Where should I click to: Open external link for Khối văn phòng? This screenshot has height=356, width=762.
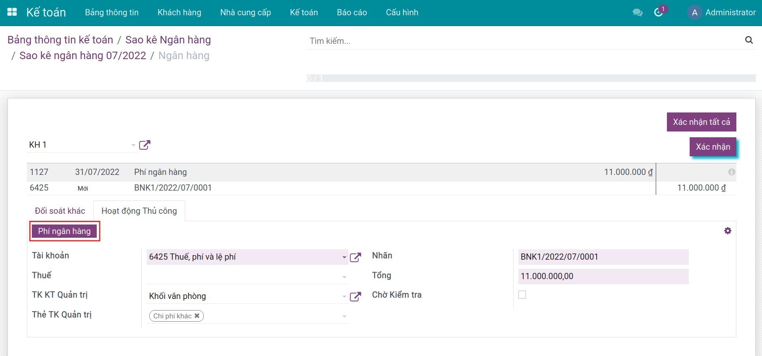pos(355,296)
